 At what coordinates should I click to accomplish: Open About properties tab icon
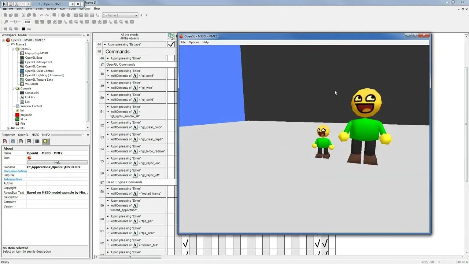pos(45,141)
